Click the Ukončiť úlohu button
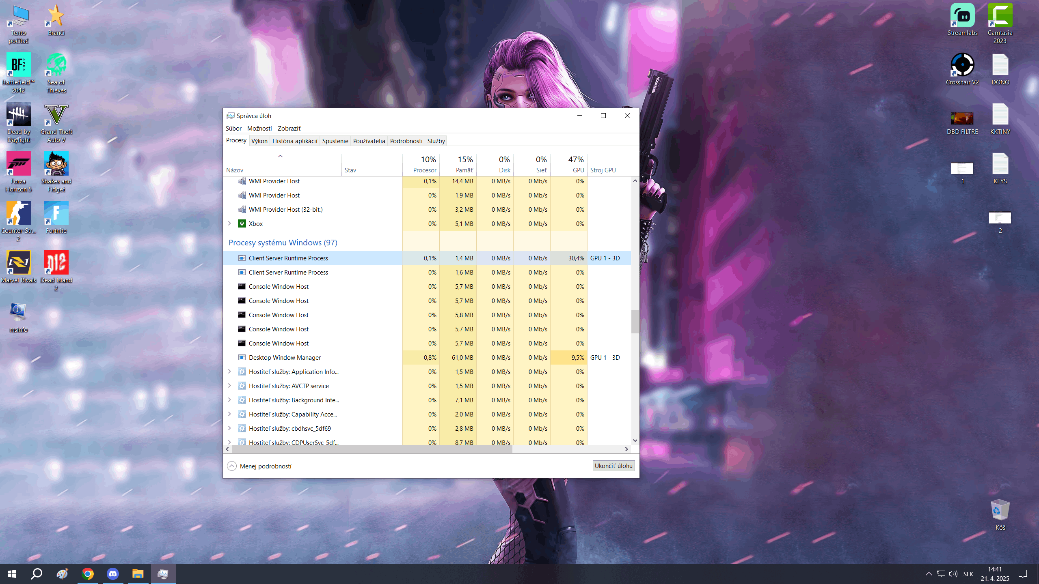The image size is (1039, 584). [x=613, y=466]
